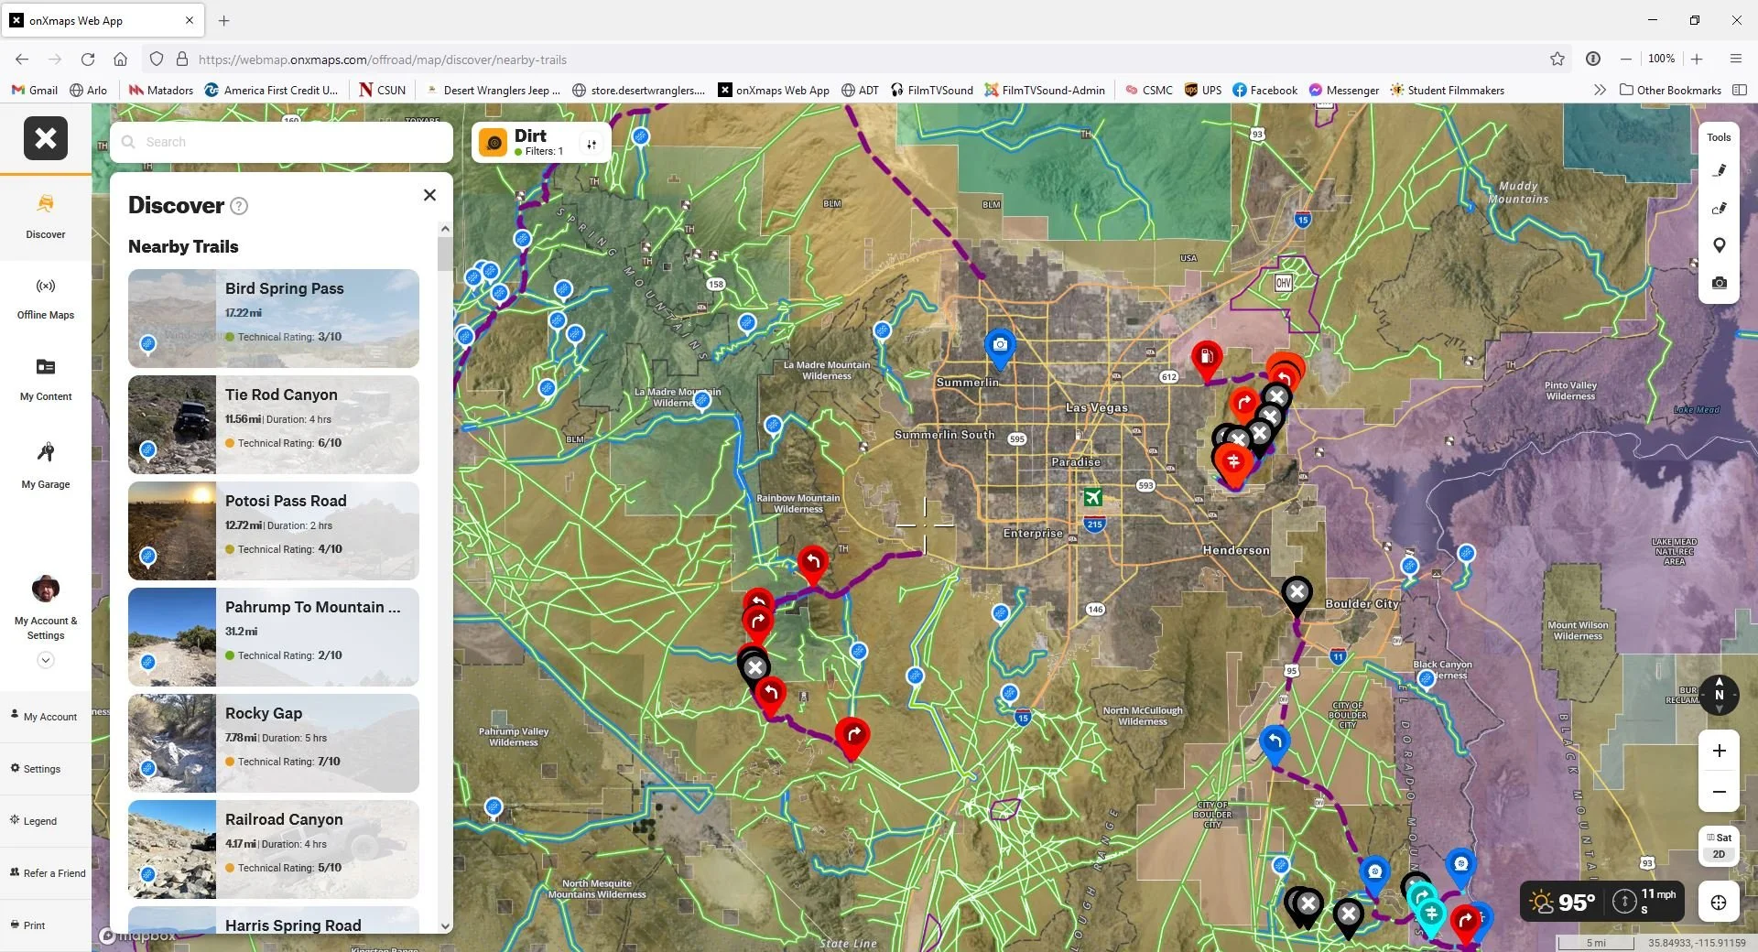This screenshot has width=1758, height=952.
Task: Click Potosi Pass Road sunset thumbnail
Action: pyautogui.click(x=172, y=531)
